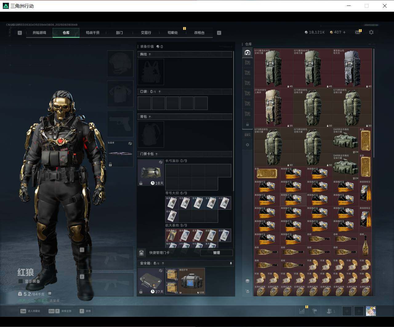
Task: Select the D7战术背包 item in warehouse
Action: 274,108
